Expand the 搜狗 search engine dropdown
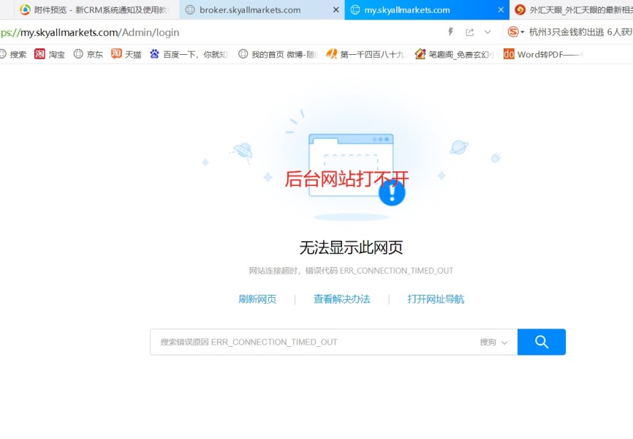 point(493,342)
